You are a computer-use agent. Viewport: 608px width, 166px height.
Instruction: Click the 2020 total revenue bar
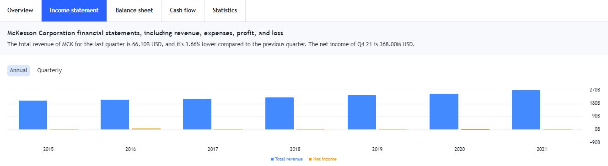[444, 112]
